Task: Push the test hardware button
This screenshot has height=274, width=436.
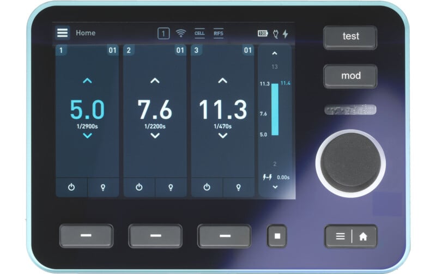Action: 350,38
